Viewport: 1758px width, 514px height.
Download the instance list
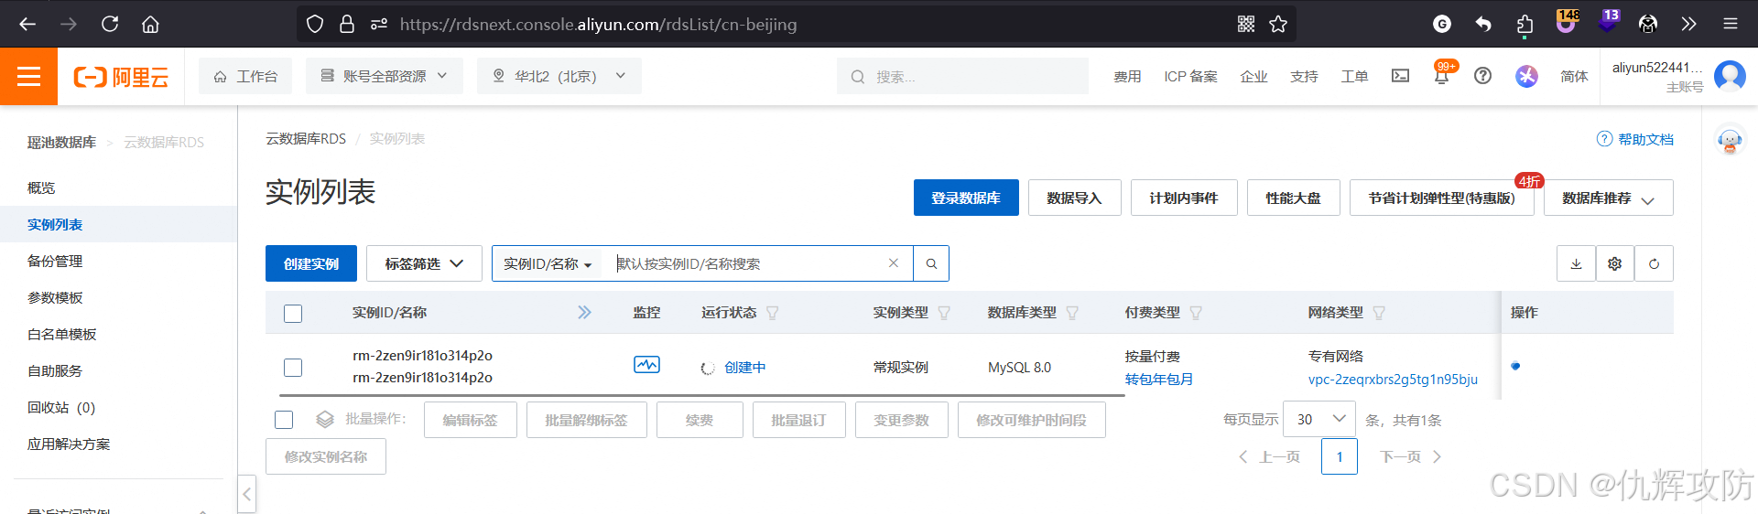tap(1576, 263)
